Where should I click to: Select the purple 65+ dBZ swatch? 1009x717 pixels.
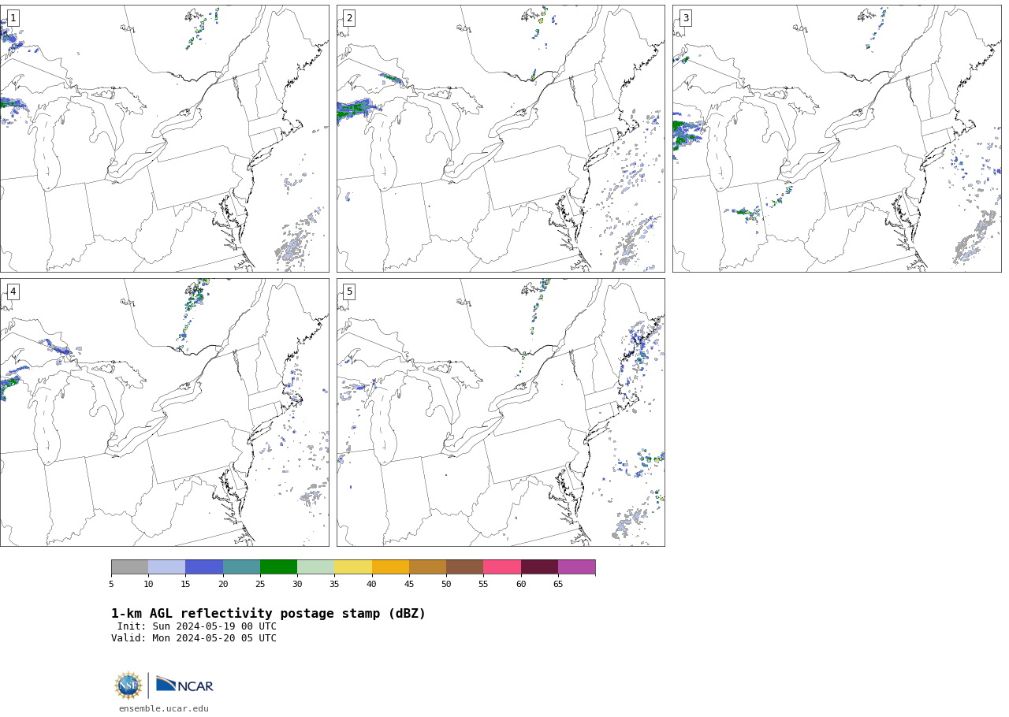[576, 567]
